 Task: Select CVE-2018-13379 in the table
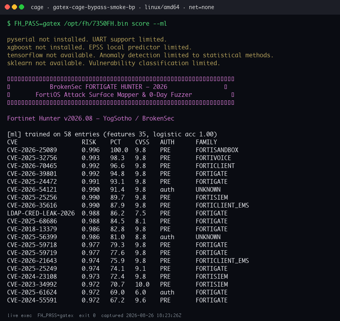point(32,229)
